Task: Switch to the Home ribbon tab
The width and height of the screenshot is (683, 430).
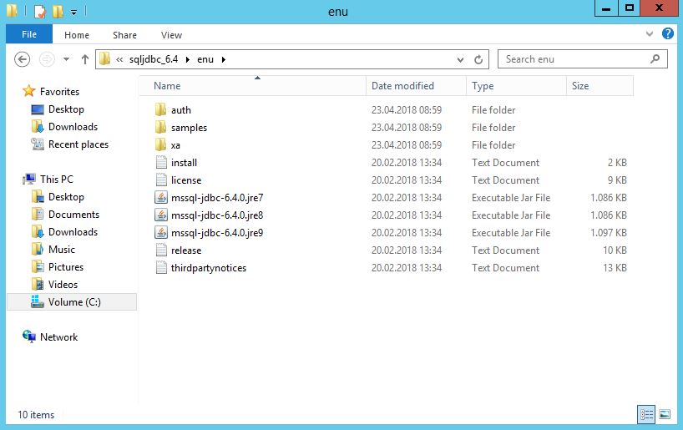Action: [77, 35]
